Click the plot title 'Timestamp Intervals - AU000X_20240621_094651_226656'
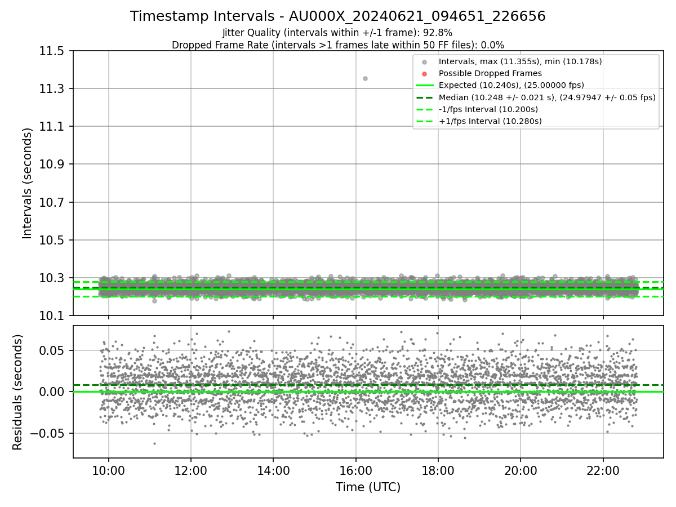 coord(338,16)
